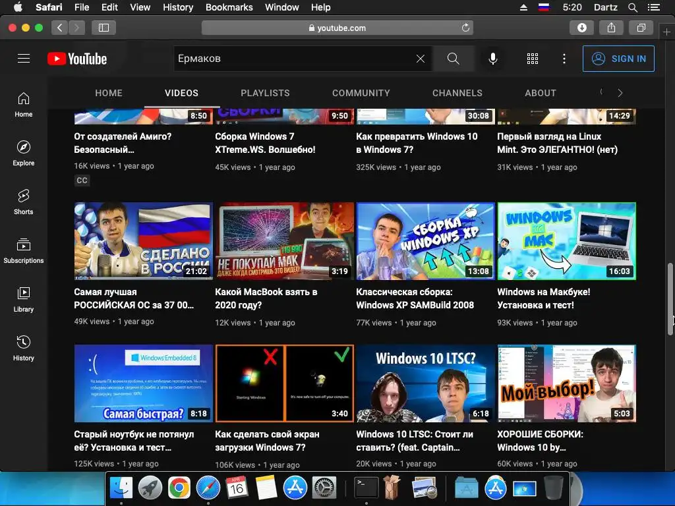Open the Windows for Mac thumbnail

(566, 241)
